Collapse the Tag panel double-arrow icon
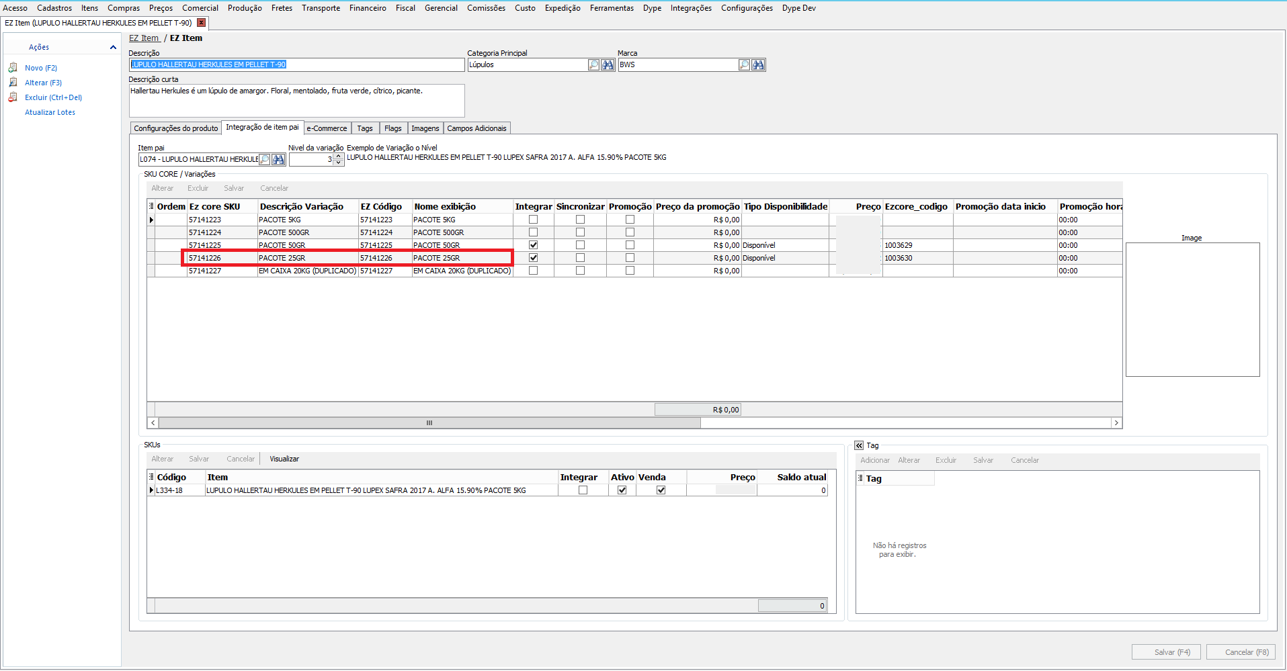Screen dimensions: 1287x671 tap(859, 445)
